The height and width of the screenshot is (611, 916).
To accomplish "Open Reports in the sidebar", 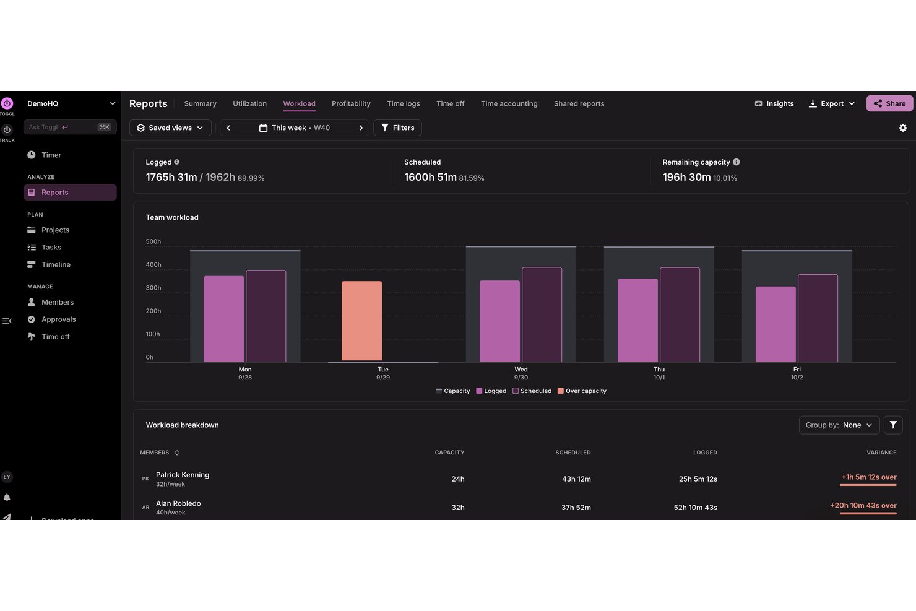I will click(x=70, y=193).
